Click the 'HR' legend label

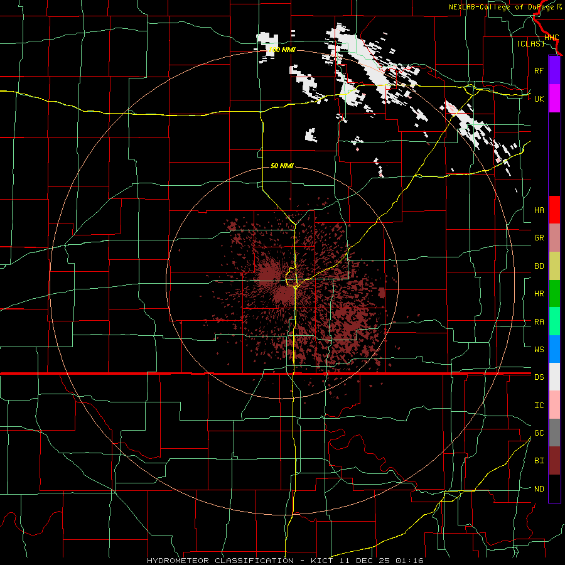click(539, 294)
